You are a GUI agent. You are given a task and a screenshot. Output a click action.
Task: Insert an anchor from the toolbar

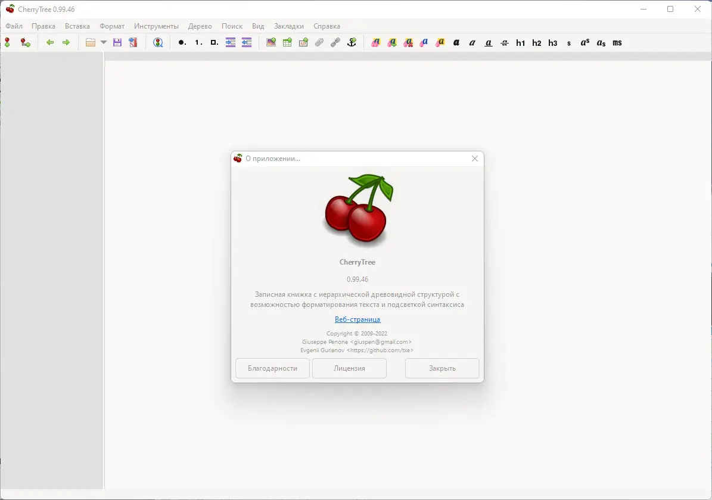coord(352,43)
